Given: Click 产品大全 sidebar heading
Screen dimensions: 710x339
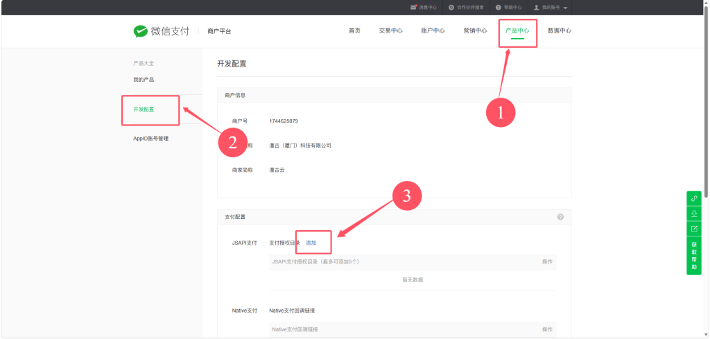Looking at the screenshot, I should pyautogui.click(x=144, y=63).
